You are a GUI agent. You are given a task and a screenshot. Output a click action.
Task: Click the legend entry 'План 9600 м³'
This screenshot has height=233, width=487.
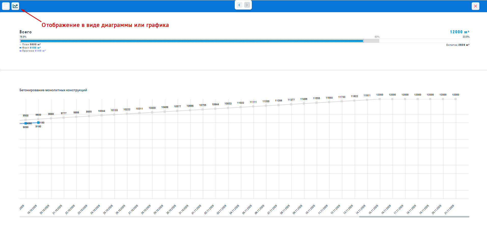30,44
